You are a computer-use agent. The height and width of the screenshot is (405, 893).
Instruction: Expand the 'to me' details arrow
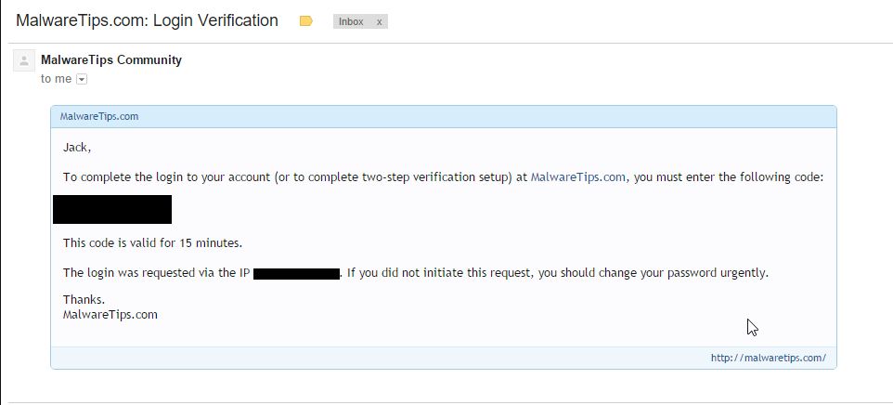coord(82,80)
